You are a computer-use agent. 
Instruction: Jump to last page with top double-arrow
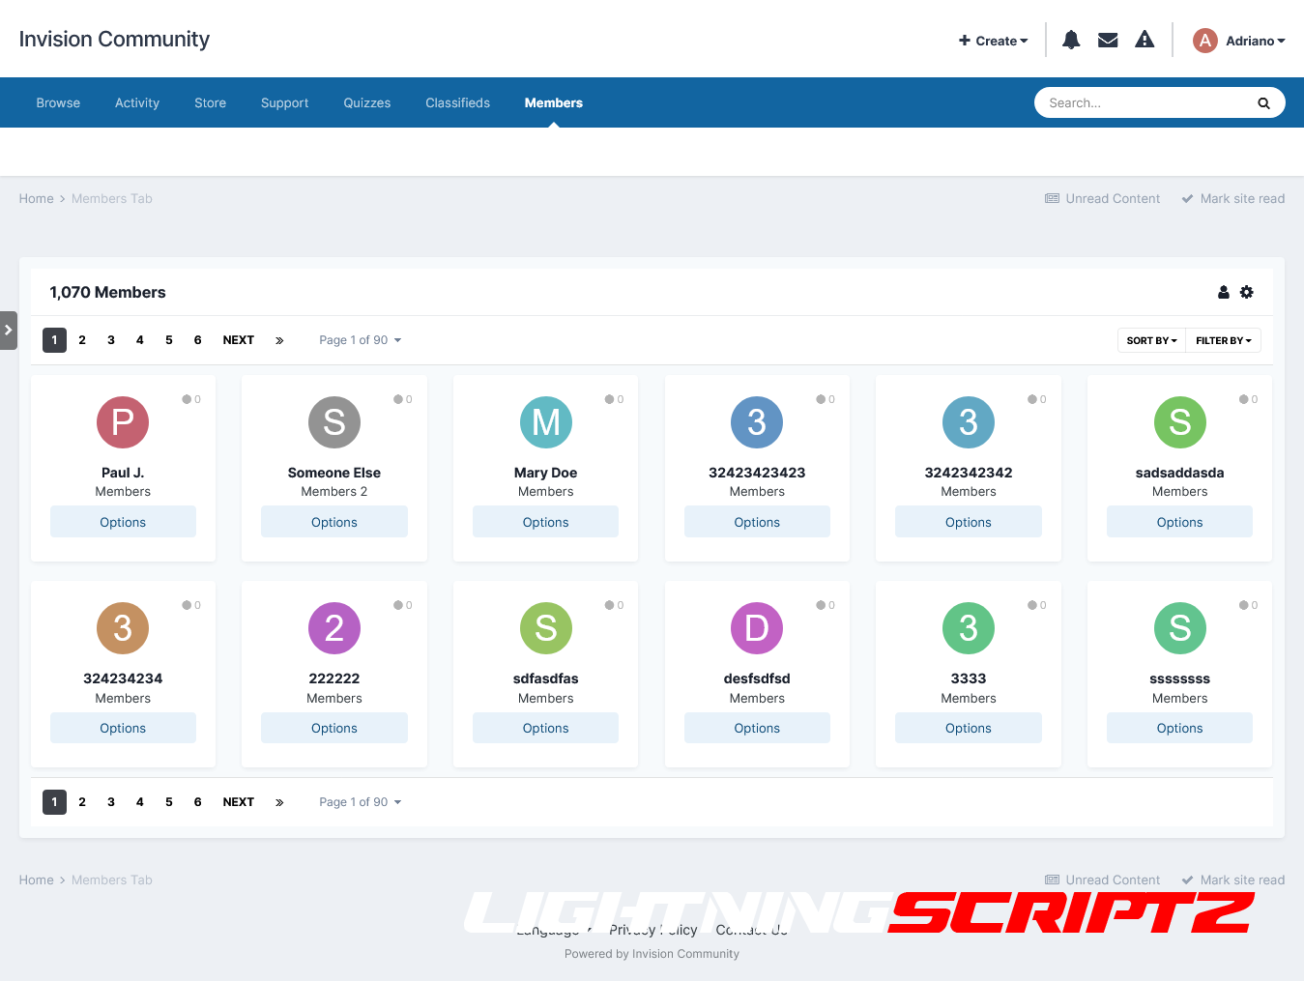pyautogui.click(x=279, y=340)
